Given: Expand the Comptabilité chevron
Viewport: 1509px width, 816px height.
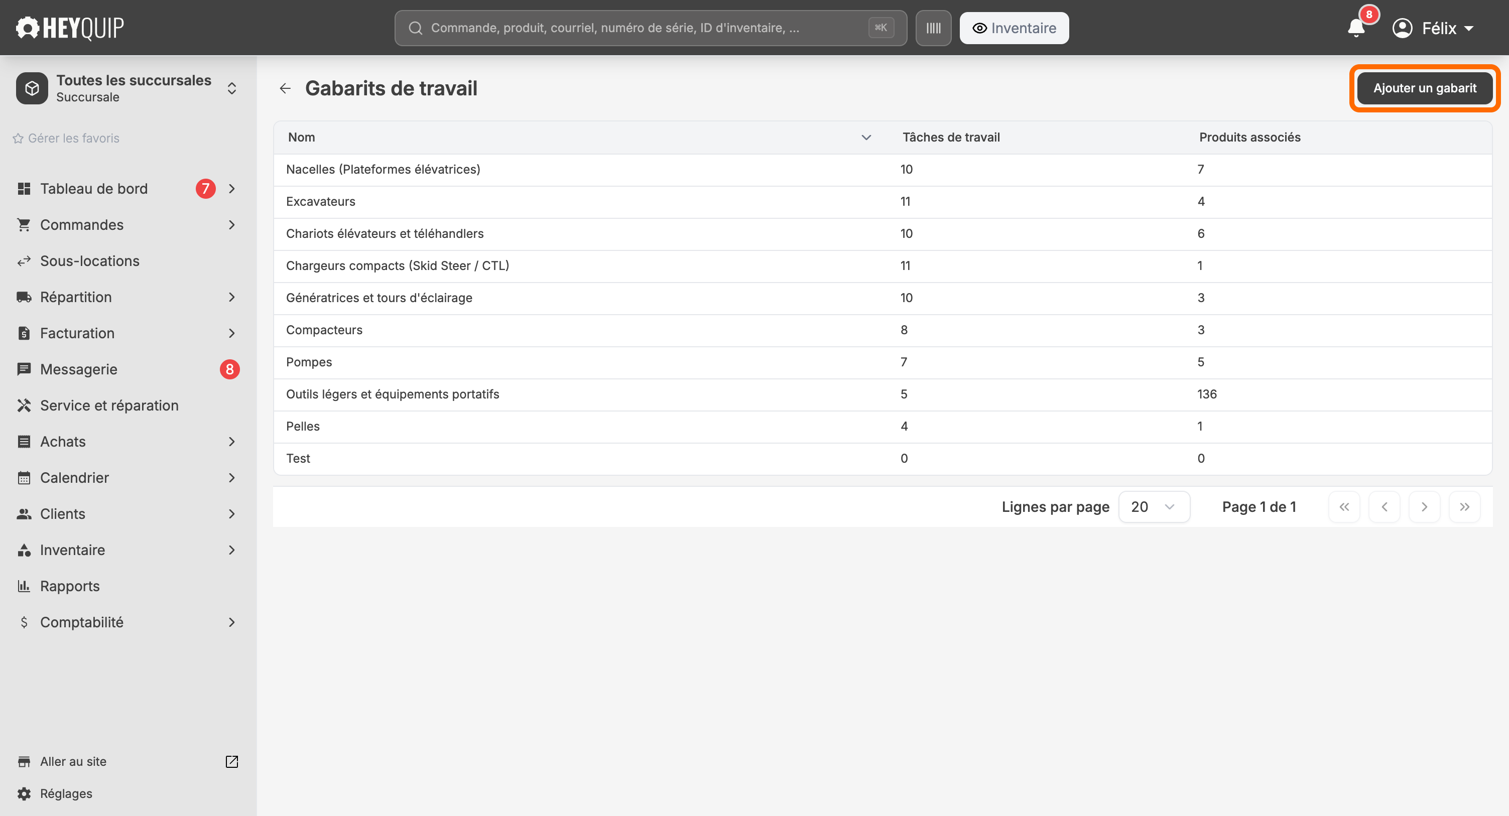Looking at the screenshot, I should coord(232,622).
